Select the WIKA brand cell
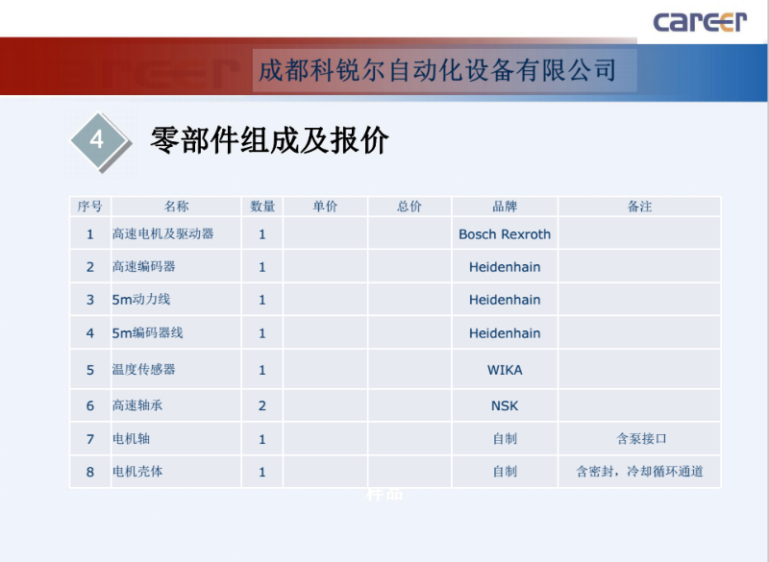 coord(505,370)
